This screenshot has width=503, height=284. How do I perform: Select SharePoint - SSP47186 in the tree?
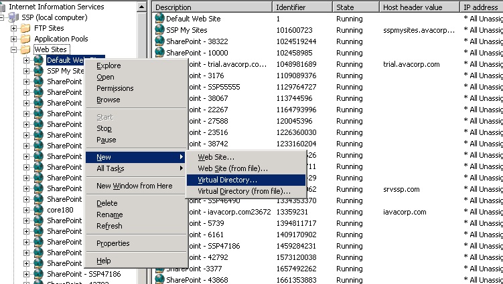coord(84,274)
